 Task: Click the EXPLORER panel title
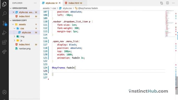(17, 3)
